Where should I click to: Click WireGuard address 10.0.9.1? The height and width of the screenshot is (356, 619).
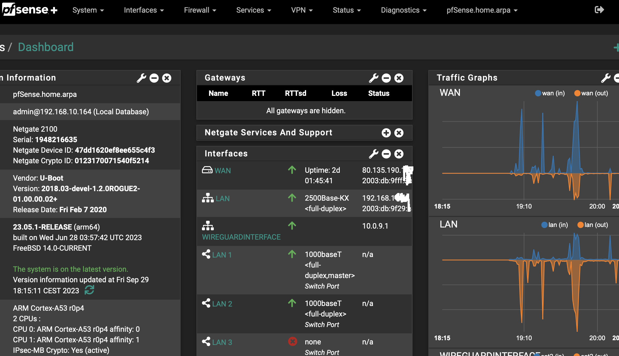(x=375, y=226)
